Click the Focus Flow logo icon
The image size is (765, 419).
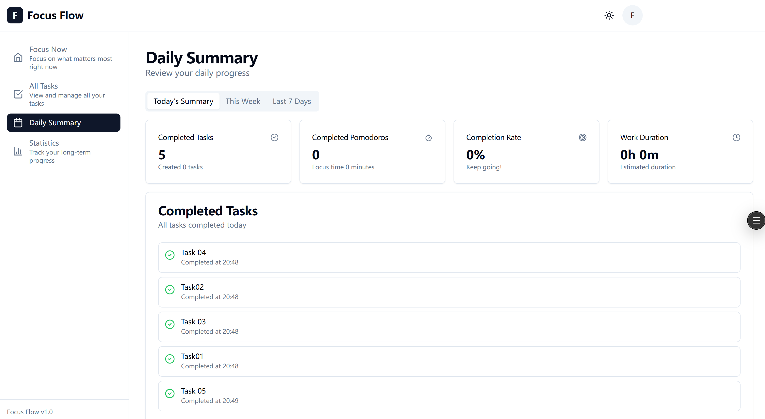pos(15,15)
